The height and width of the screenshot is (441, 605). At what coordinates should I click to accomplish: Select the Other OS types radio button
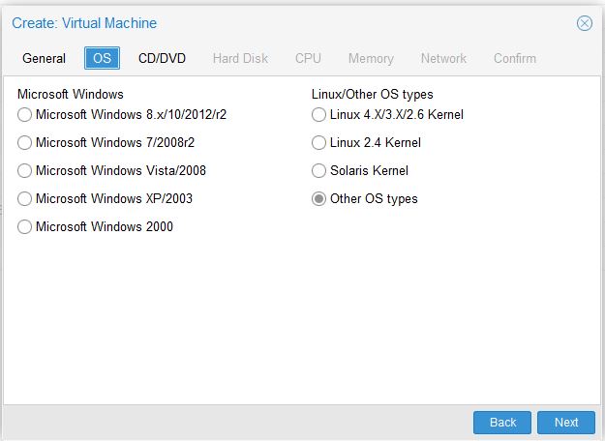click(318, 199)
